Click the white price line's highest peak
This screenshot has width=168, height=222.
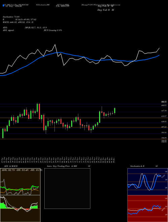tap(55, 45)
